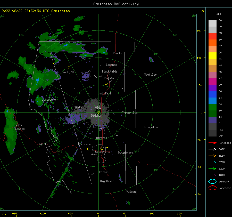Click the yellow 54-51 dBZ swatch

[x=212, y=55]
